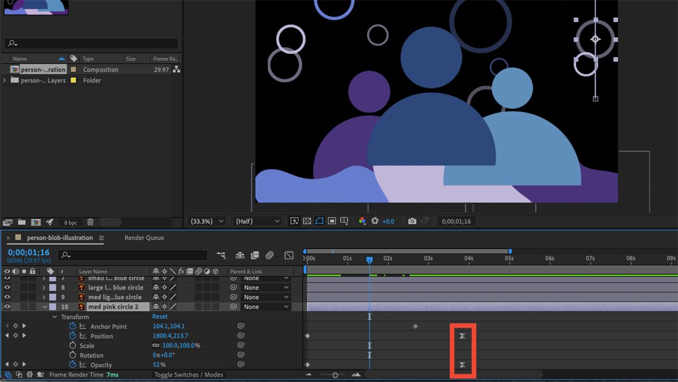Open the 33.3% magnification dropdown
The width and height of the screenshot is (678, 382).
pyautogui.click(x=206, y=221)
